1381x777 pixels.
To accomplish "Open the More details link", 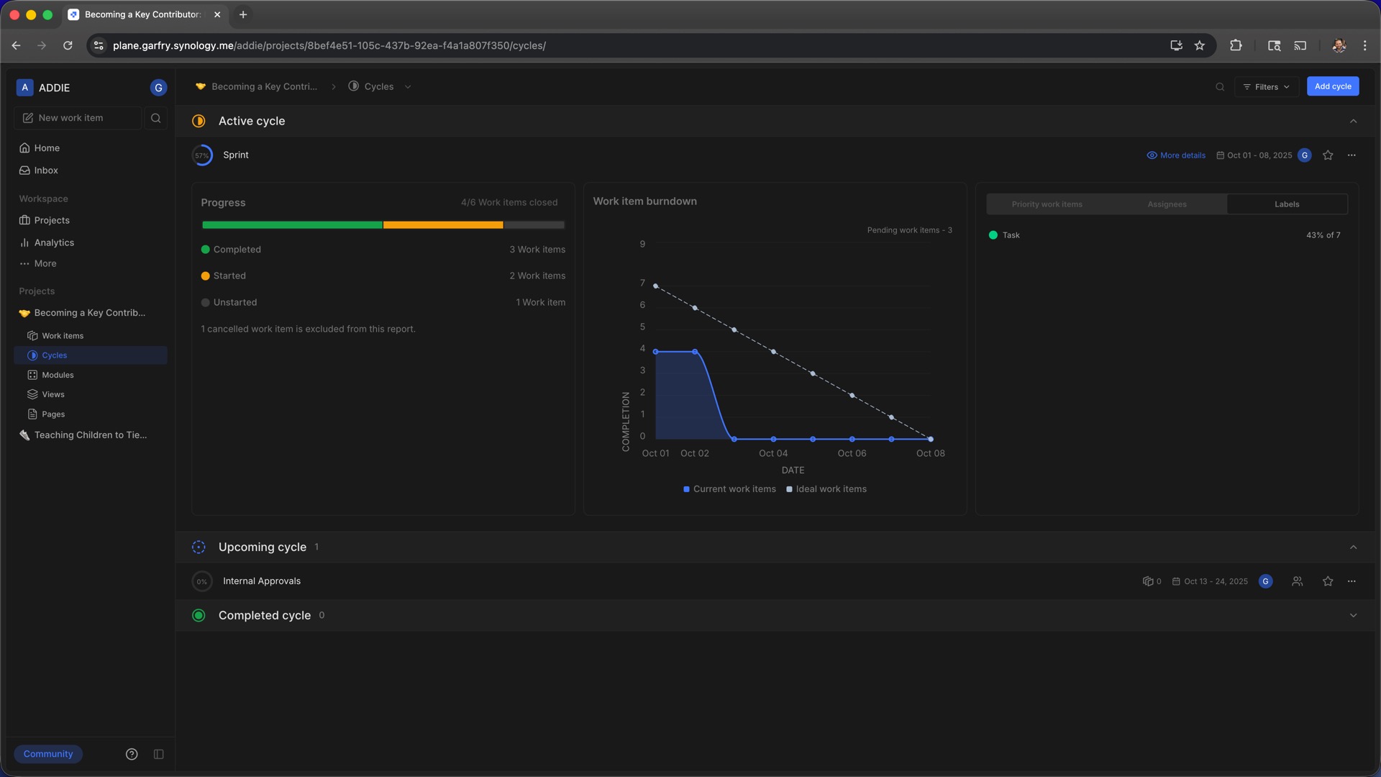I will (x=1176, y=155).
